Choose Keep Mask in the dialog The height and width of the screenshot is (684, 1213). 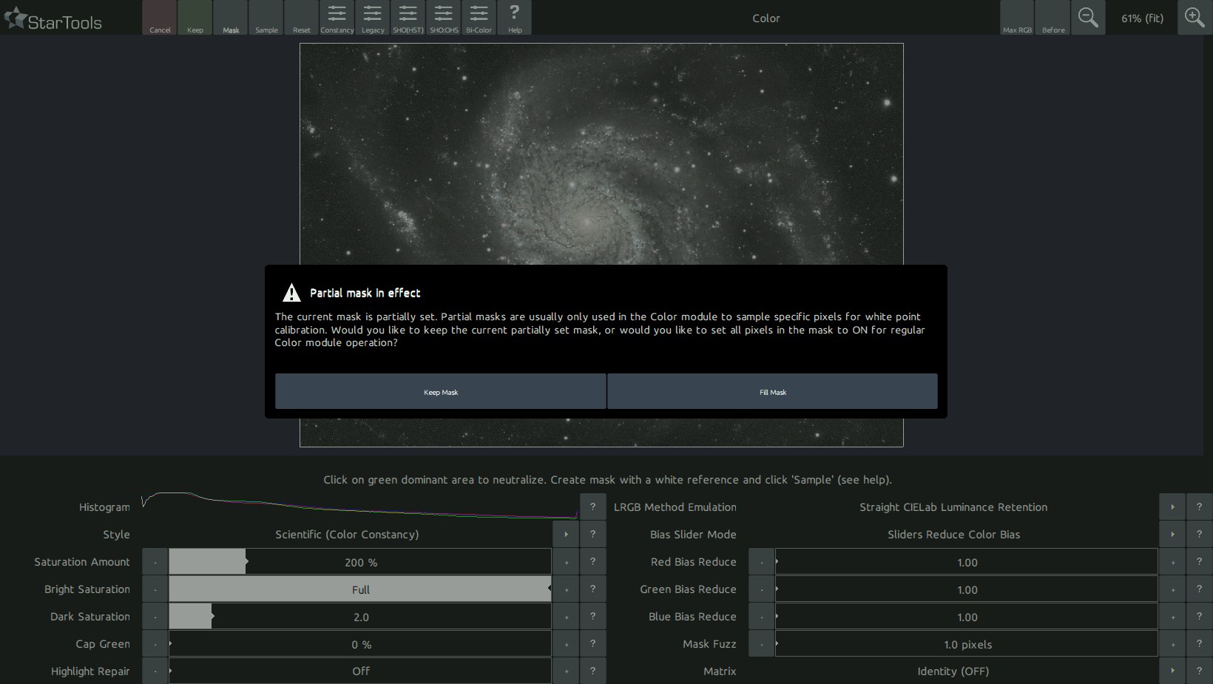440,391
